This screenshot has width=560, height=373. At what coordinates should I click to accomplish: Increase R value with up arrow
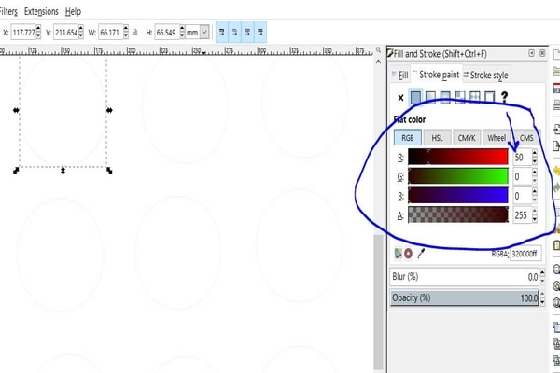(x=534, y=154)
